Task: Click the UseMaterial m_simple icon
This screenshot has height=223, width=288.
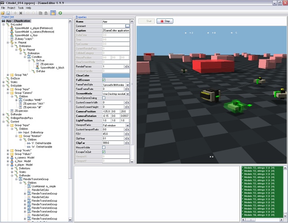Action: (29, 186)
